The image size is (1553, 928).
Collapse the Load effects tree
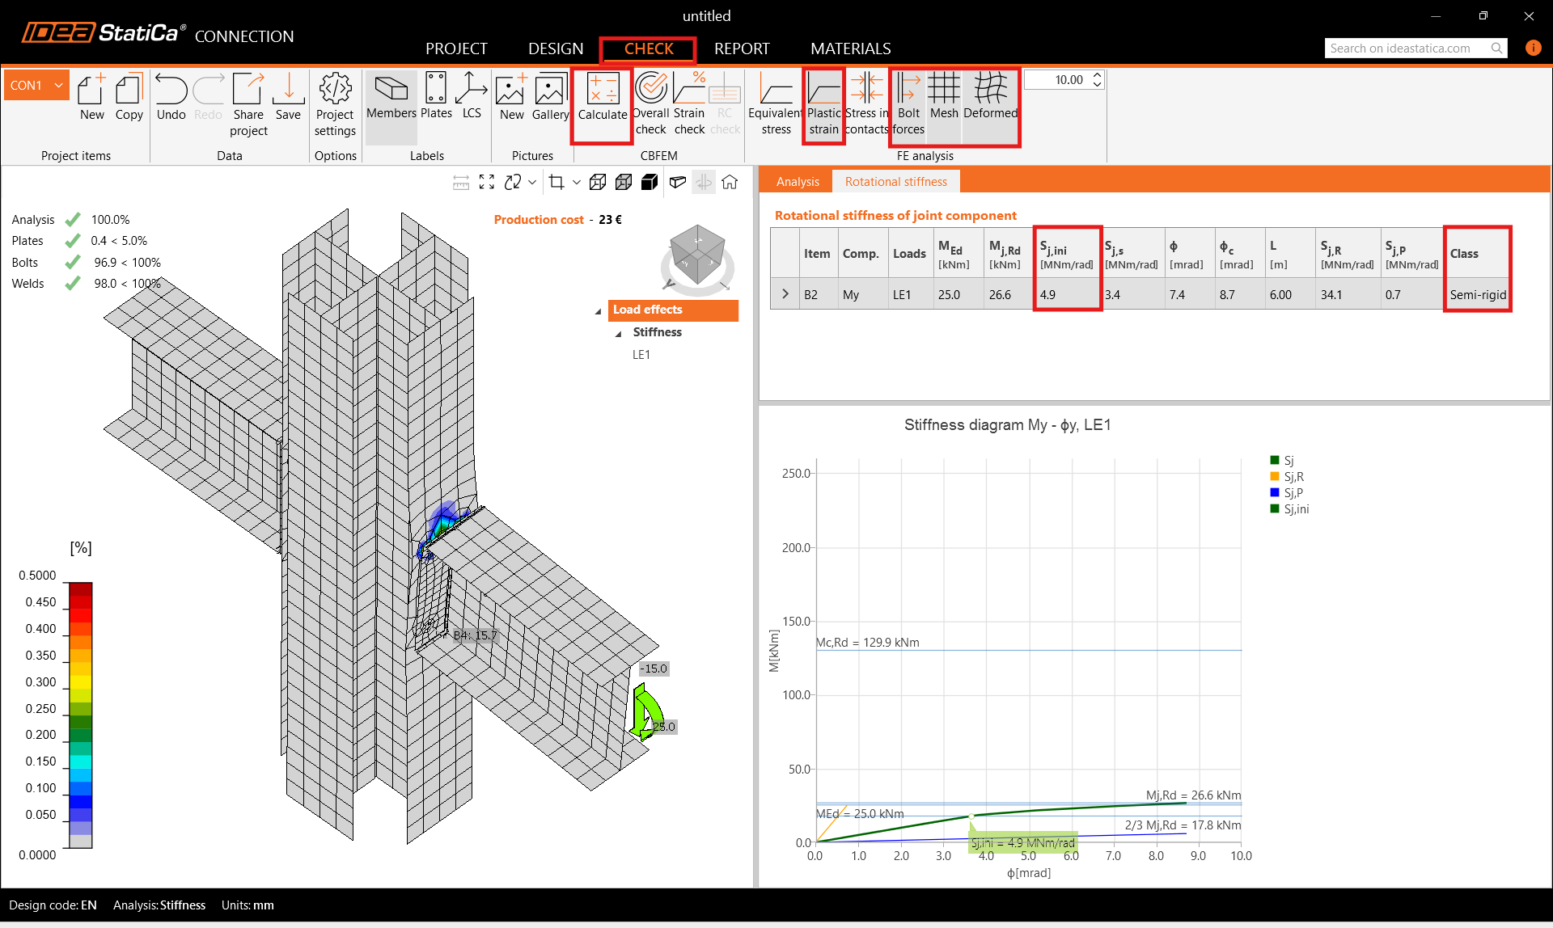coord(599,310)
